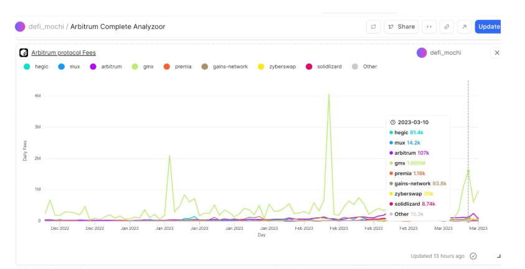Toggle the Other legend series
The image size is (525, 269).
pos(364,66)
